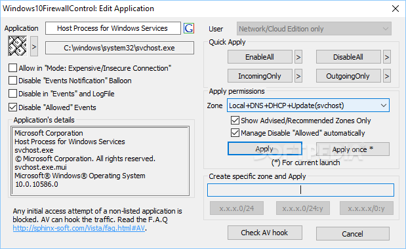Toggle Disable Events Notification Balloon checkbox
Viewport: 406px width, 249px height.
pyautogui.click(x=12, y=81)
